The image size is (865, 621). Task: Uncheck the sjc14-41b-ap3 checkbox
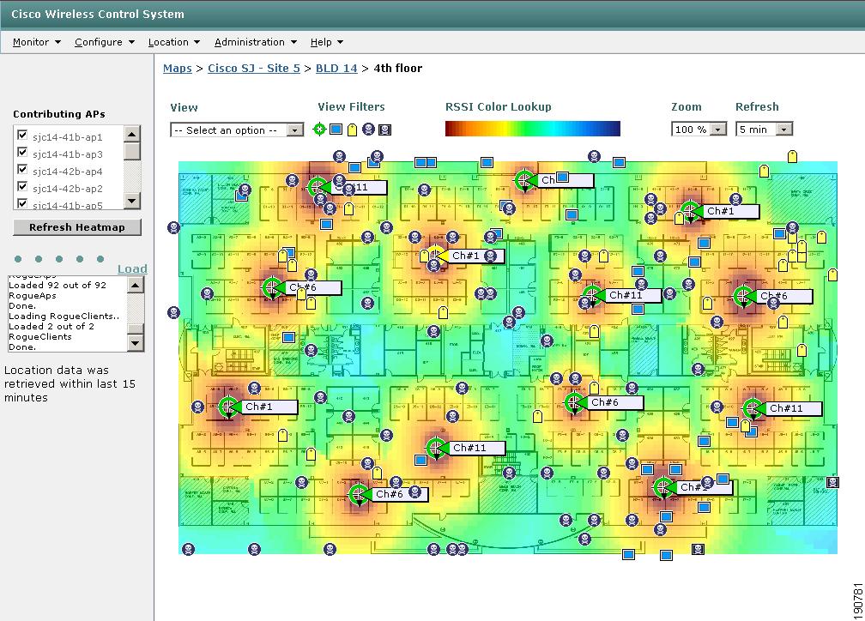[22, 152]
